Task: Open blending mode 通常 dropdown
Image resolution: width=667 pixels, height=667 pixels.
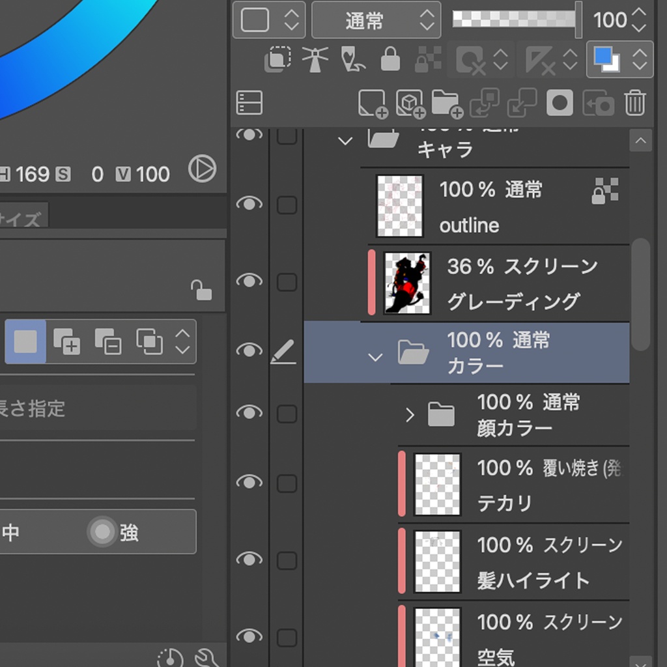Action: coord(376,20)
